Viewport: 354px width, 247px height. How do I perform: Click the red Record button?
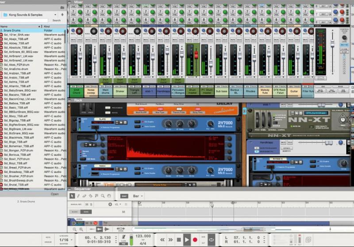[x=195, y=240]
